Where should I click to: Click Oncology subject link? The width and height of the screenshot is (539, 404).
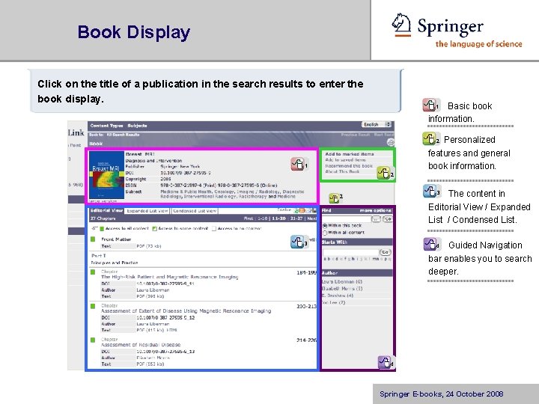(x=224, y=192)
